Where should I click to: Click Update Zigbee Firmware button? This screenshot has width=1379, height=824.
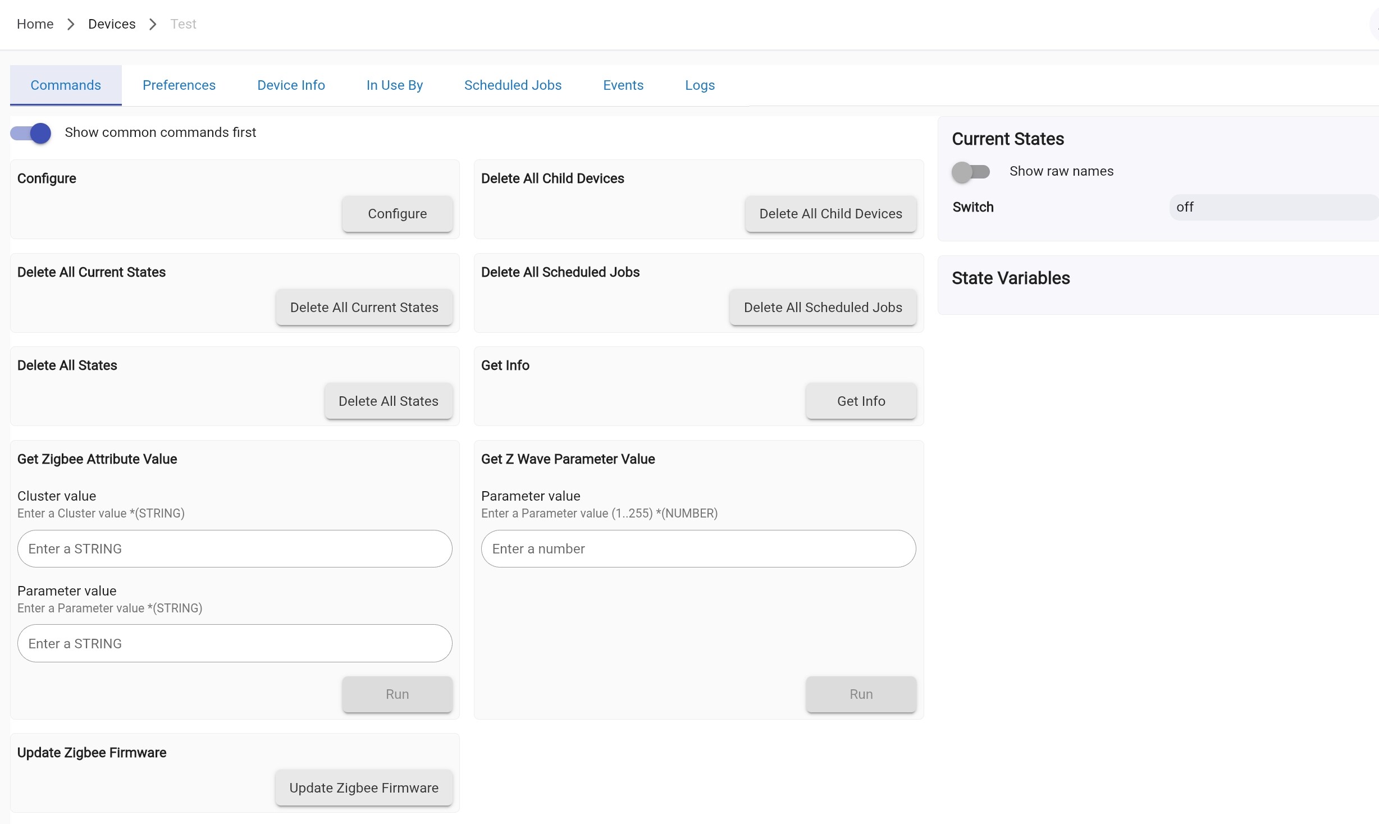tap(363, 788)
